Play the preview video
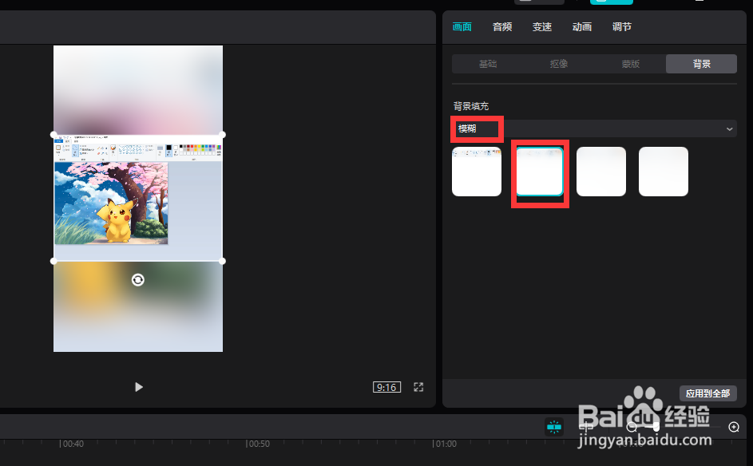 [x=139, y=387]
